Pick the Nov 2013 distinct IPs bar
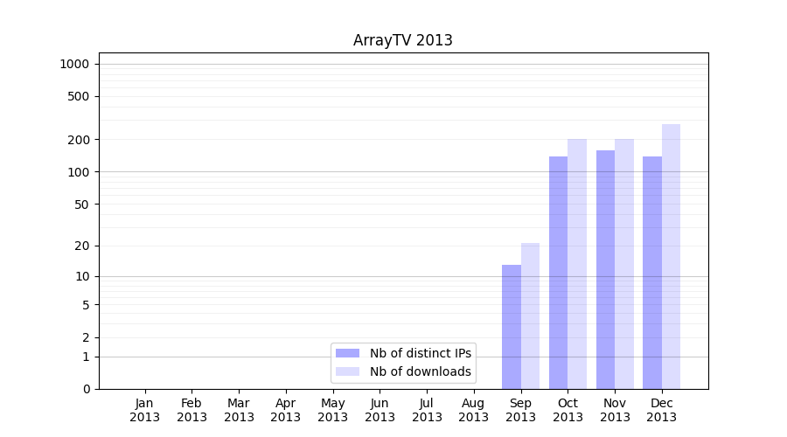 click(605, 270)
